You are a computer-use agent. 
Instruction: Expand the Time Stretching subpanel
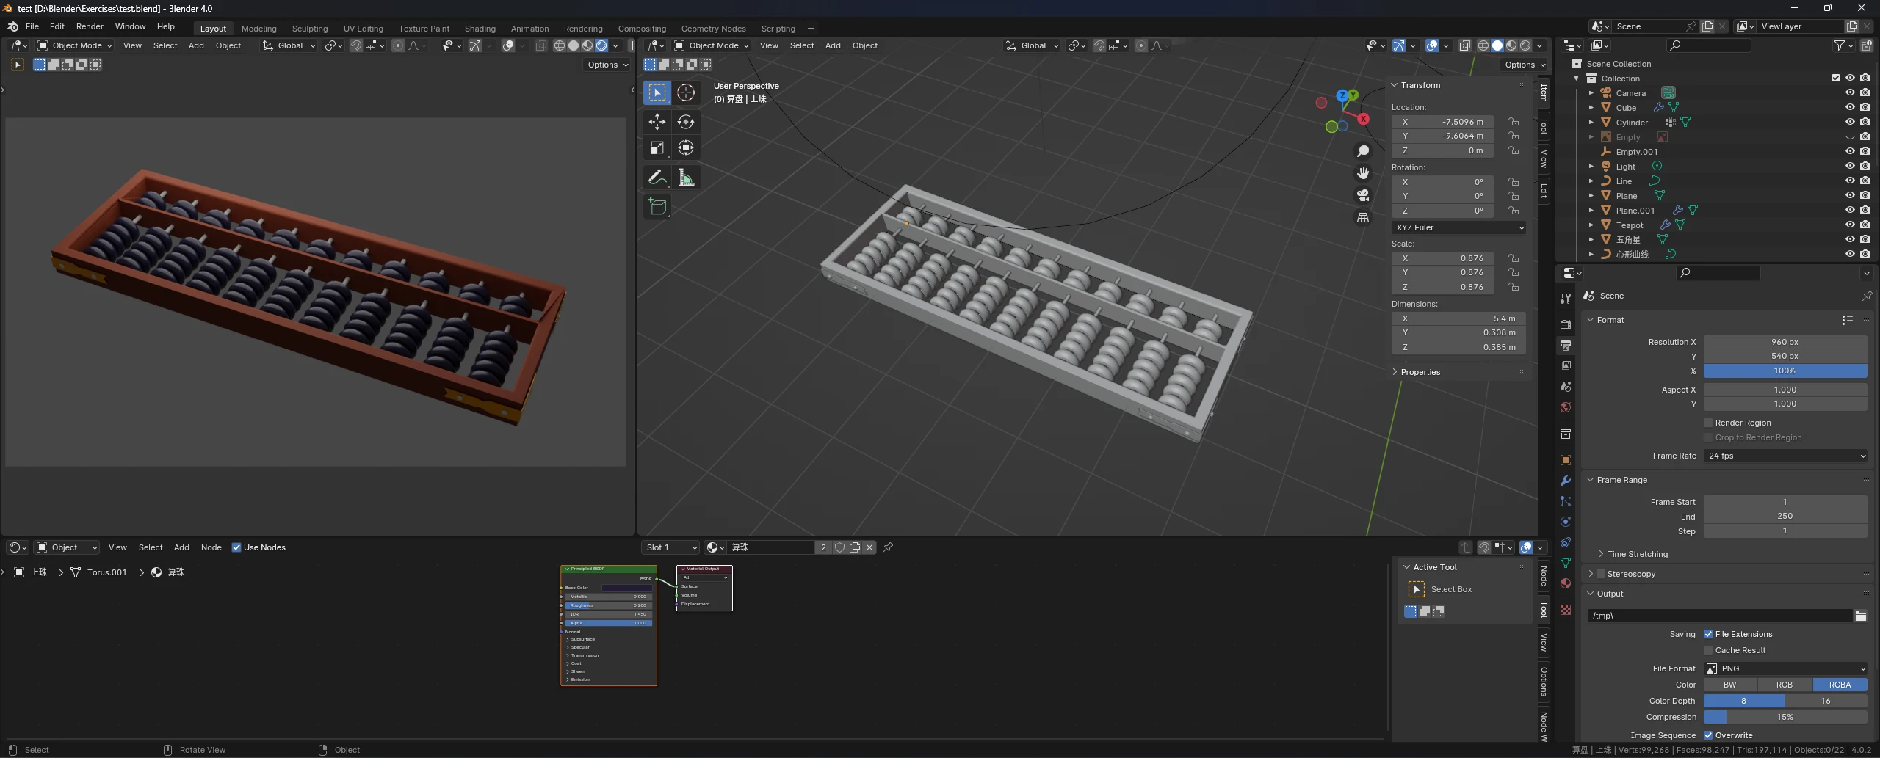[1637, 554]
